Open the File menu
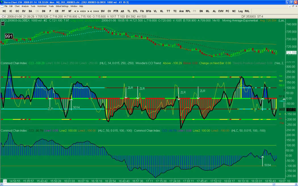Image resolution: width=298 pixels, height=186 pixels. pyautogui.click(x=6, y=6)
